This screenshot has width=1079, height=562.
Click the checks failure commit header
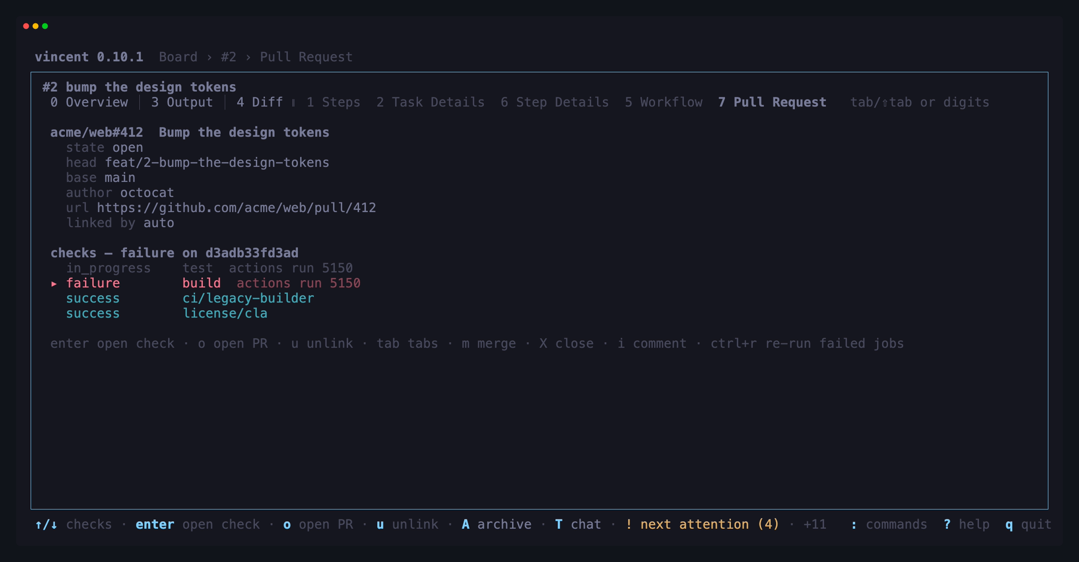(174, 253)
